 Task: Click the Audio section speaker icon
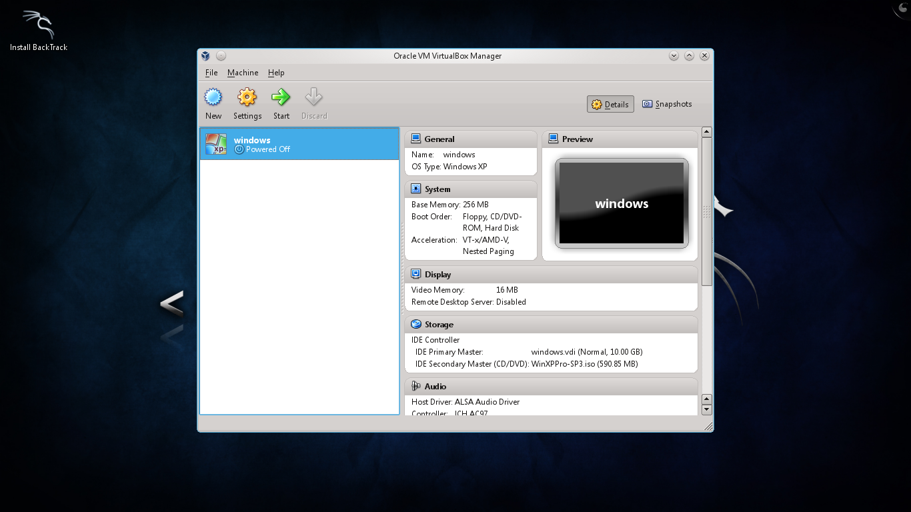tap(415, 386)
